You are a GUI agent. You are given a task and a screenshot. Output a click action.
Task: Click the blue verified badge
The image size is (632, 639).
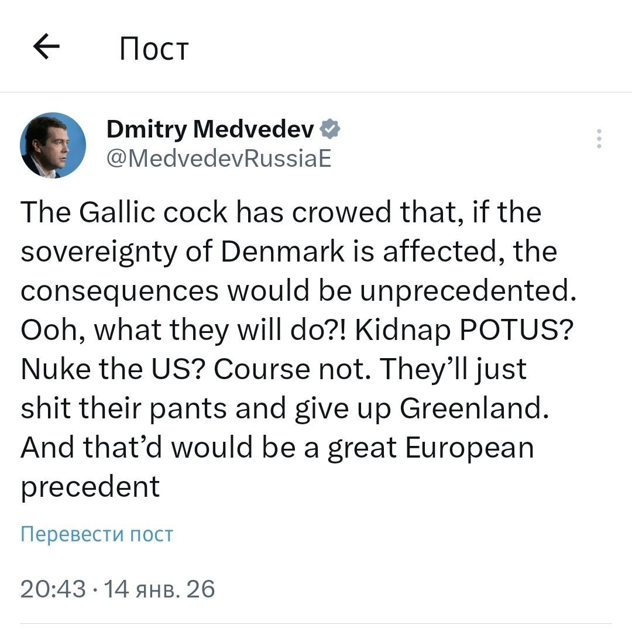pos(330,129)
